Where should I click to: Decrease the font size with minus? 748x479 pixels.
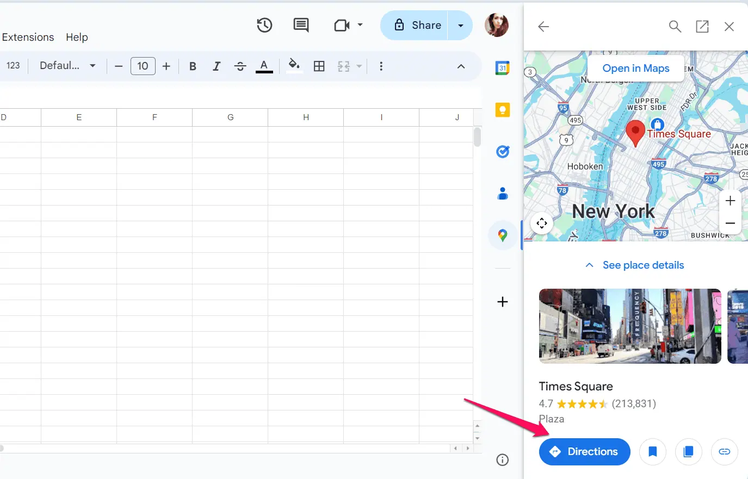tap(119, 66)
